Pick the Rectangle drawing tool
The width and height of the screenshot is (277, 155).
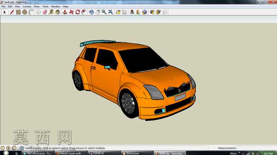[x=18, y=12]
